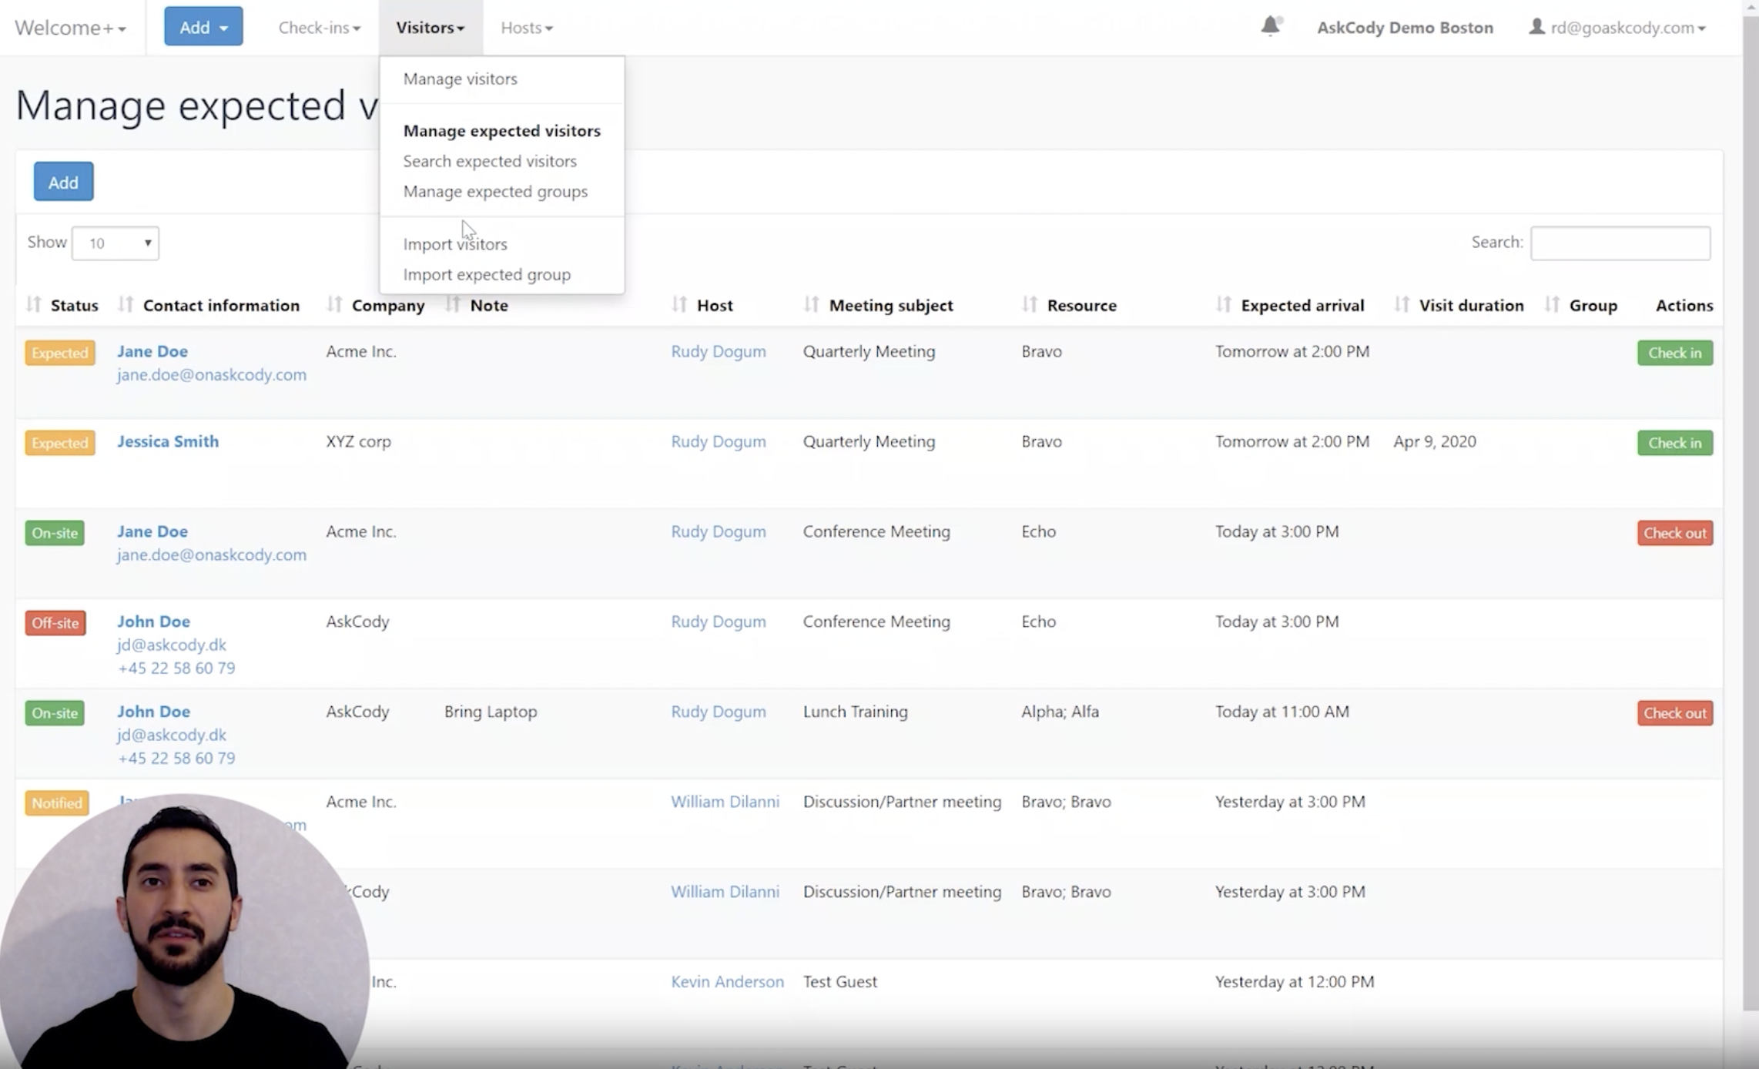The image size is (1759, 1069).
Task: Choose Manage expected groups
Action: coord(495,192)
